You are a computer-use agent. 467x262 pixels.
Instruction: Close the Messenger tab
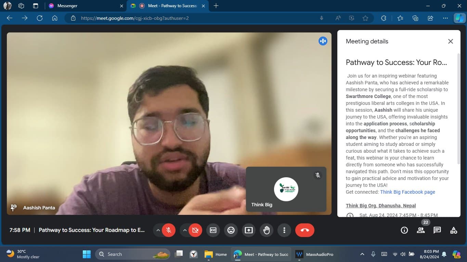[x=121, y=6]
